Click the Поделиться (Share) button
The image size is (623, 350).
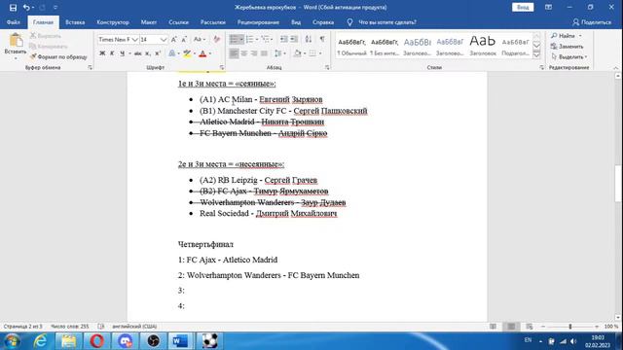click(x=592, y=22)
